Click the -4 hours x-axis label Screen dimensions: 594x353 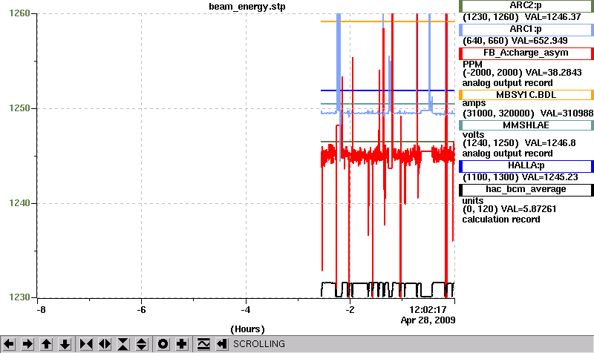coord(246,310)
